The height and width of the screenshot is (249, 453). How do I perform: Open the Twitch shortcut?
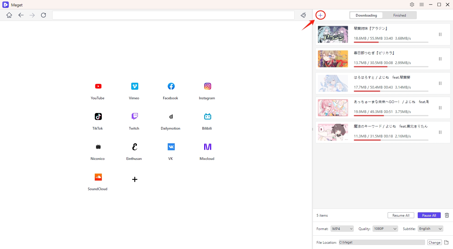[134, 121]
